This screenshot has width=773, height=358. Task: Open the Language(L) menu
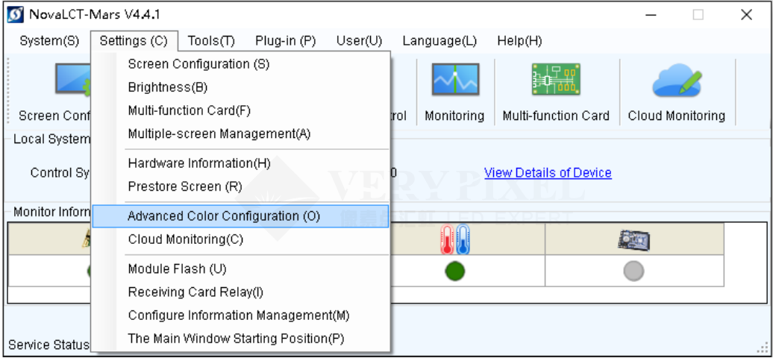click(439, 42)
